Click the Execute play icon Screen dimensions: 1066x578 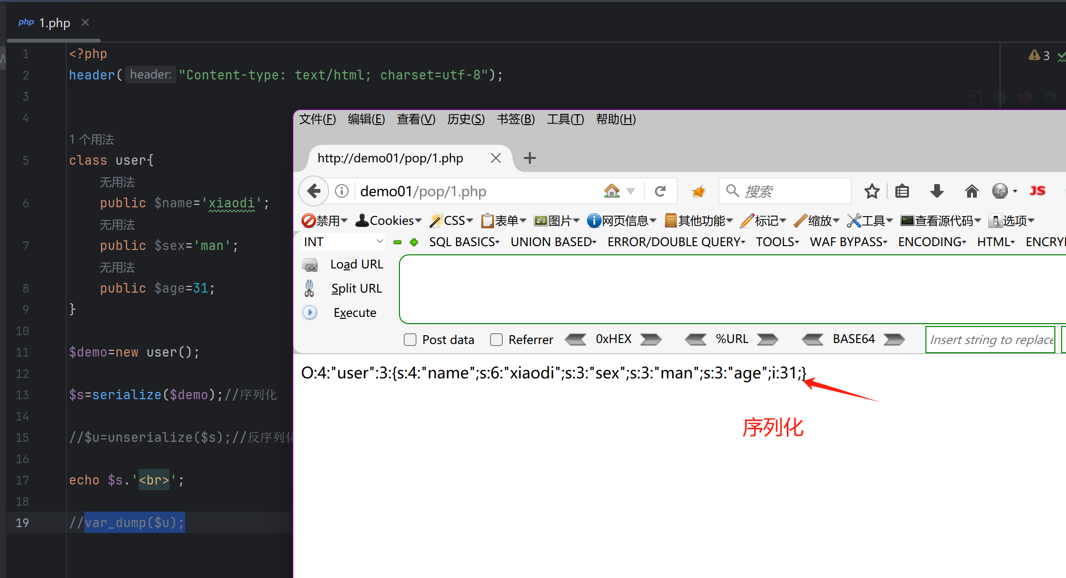coord(310,312)
